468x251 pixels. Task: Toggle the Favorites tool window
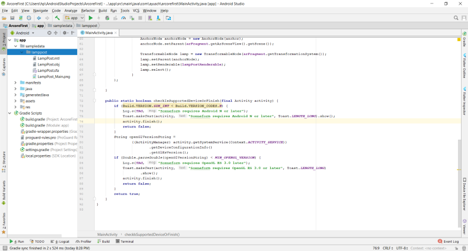[4, 221]
